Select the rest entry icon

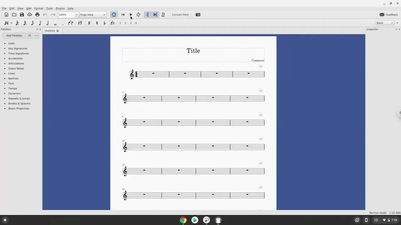[80, 23]
